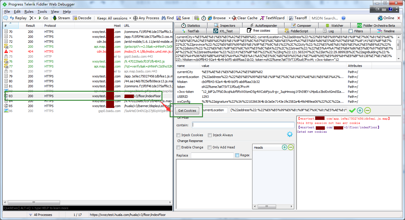
Task: Open the Keep: All sessions dropdown
Action: 114,18
